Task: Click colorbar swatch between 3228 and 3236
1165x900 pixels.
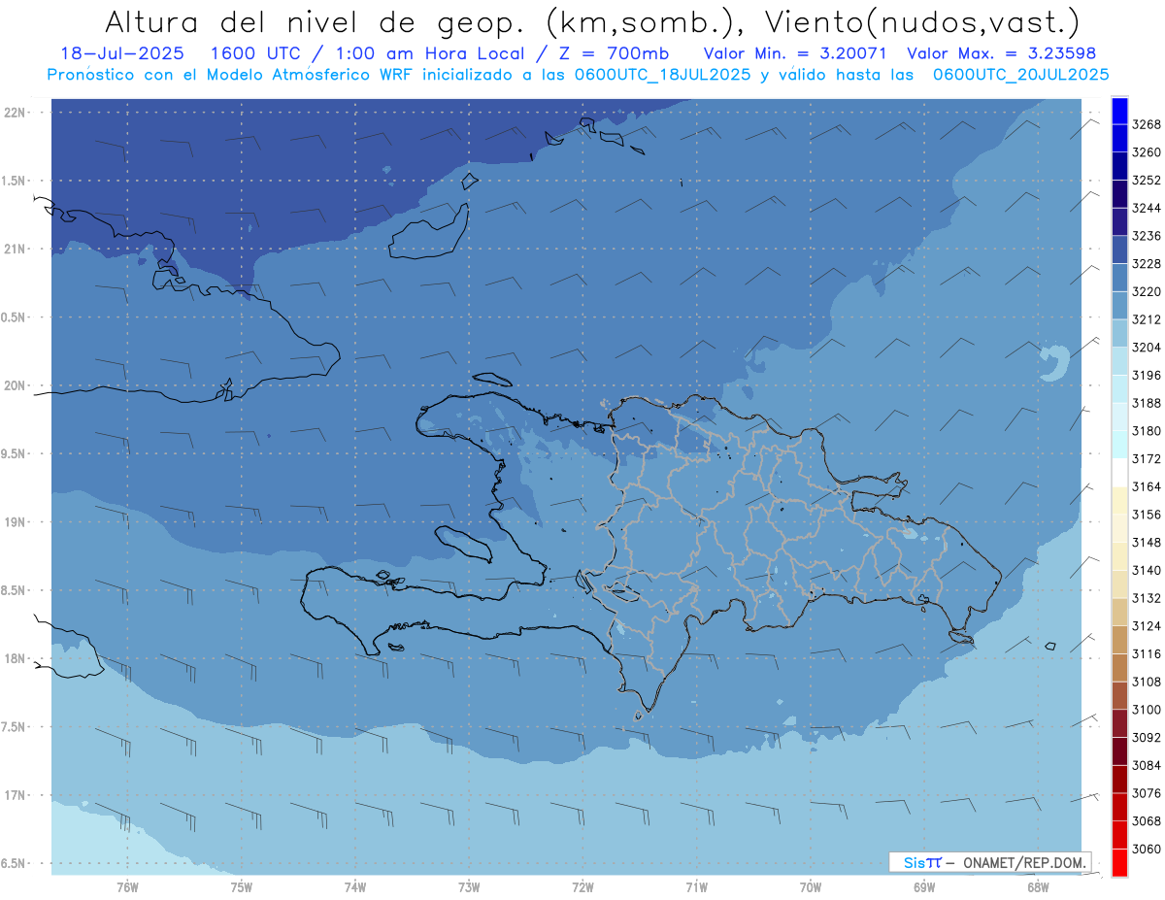Action: pyautogui.click(x=1119, y=250)
